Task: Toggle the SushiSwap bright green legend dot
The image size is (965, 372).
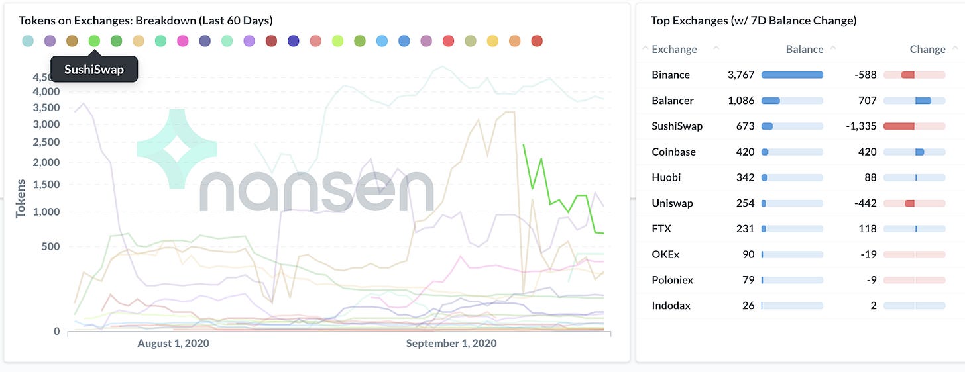Action: (x=94, y=41)
